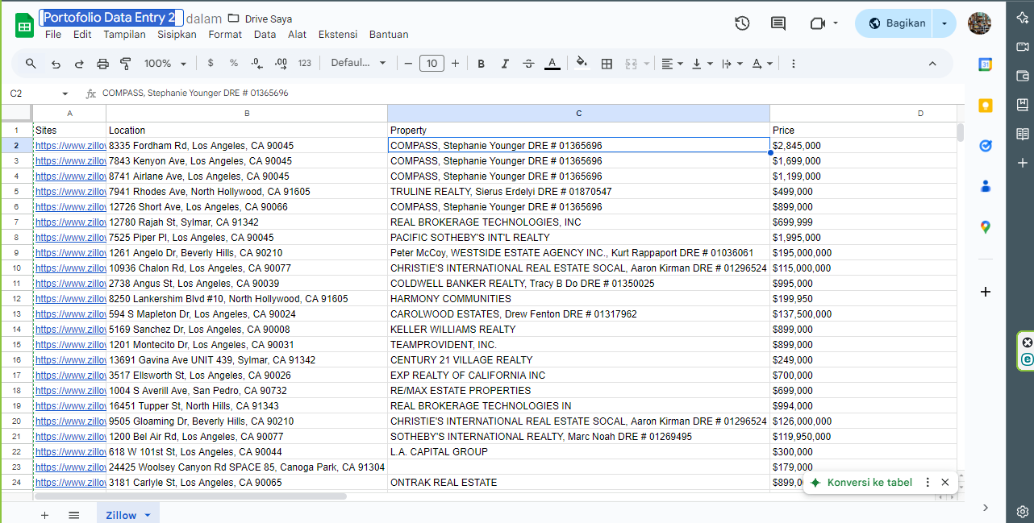Screen dimensions: 1034x523
Task: Click the name box showing C2
Action: tap(39, 93)
